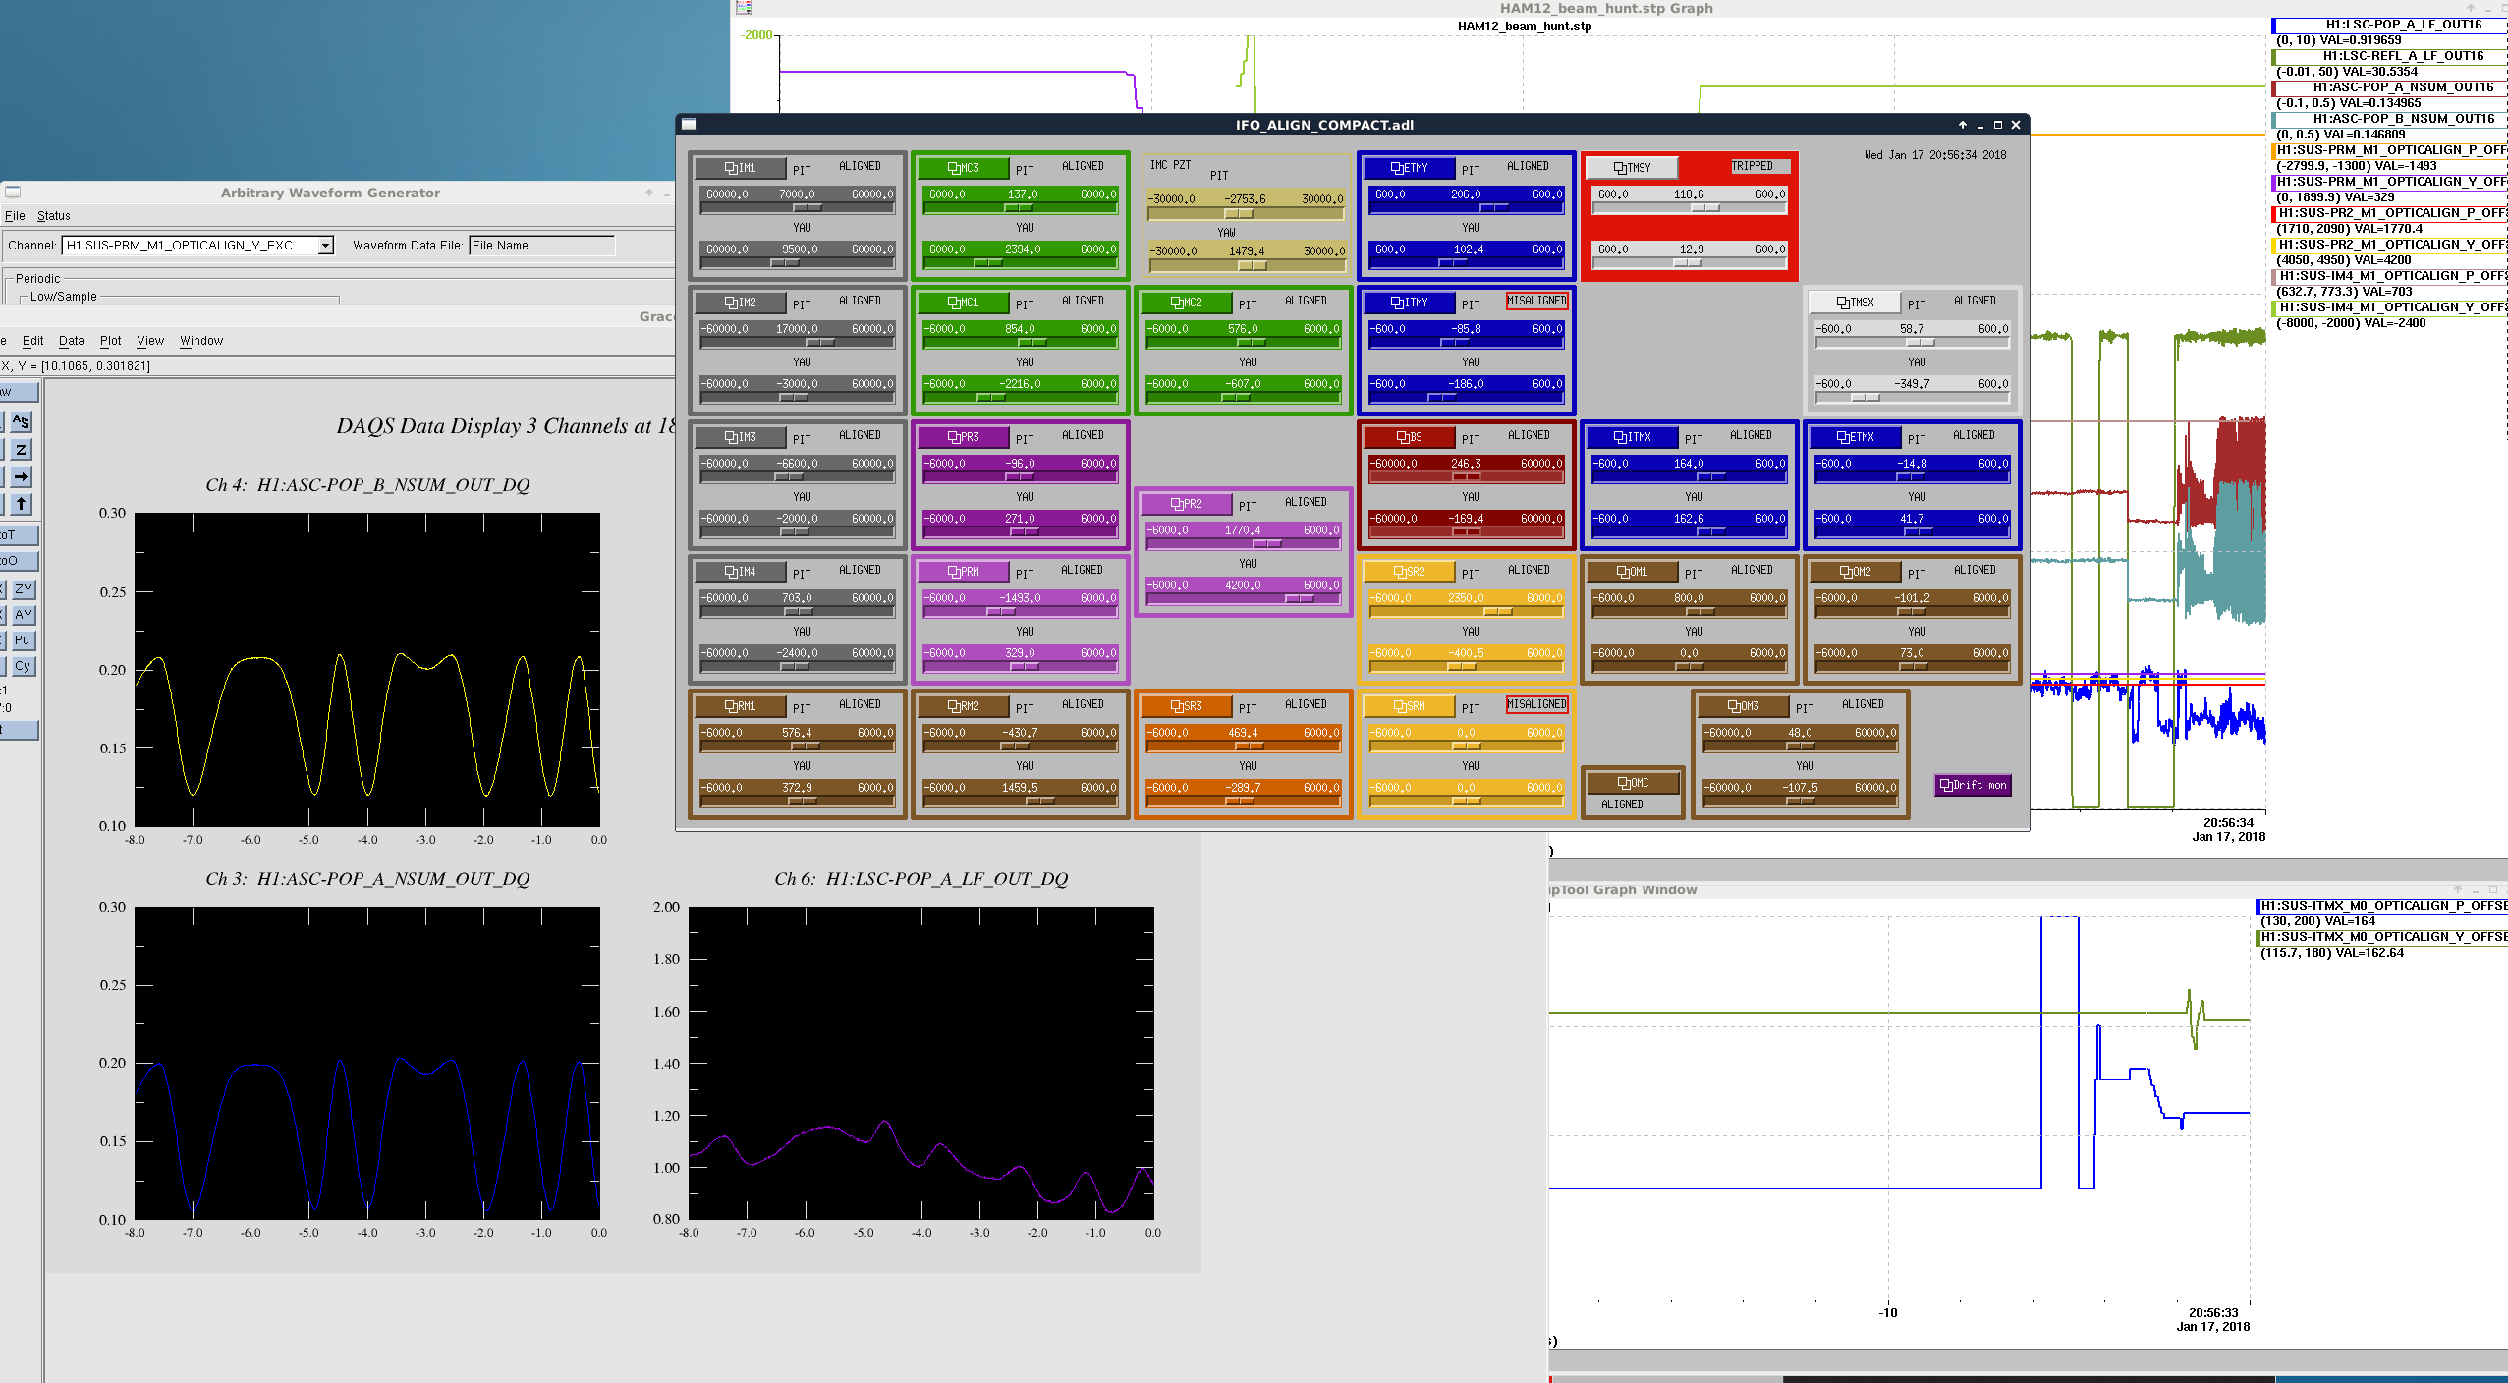Click the Drift mon button
Screen dimensions: 2508x1383
(1973, 785)
